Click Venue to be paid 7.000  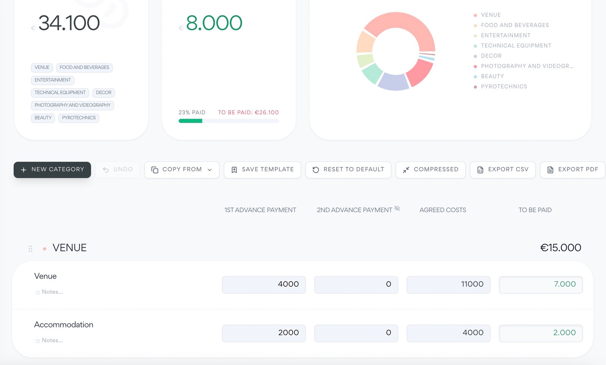click(x=541, y=285)
